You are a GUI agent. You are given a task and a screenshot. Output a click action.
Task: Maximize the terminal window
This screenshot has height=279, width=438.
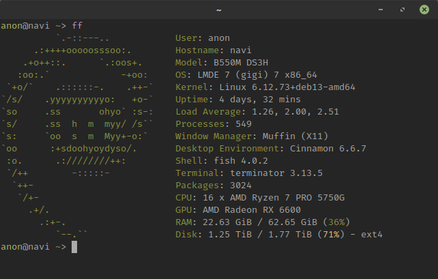pos(403,10)
